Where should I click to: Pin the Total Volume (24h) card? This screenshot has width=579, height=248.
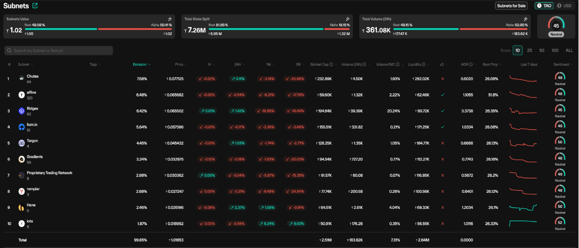tap(526, 18)
